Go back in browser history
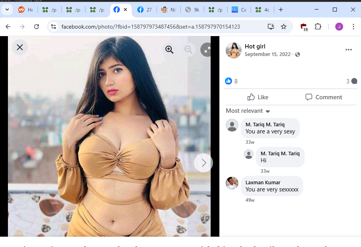 8,27
